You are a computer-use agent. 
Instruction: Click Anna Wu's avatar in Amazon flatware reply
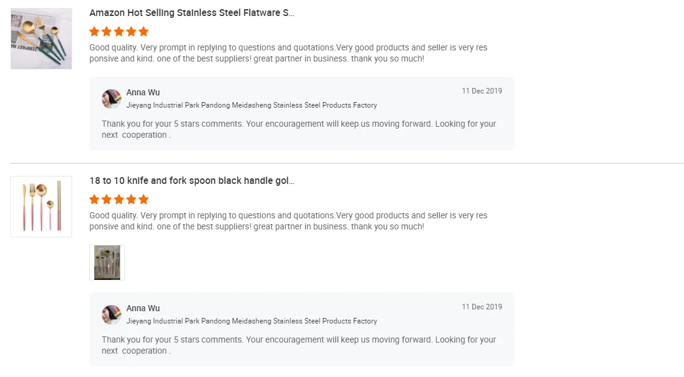(112, 98)
